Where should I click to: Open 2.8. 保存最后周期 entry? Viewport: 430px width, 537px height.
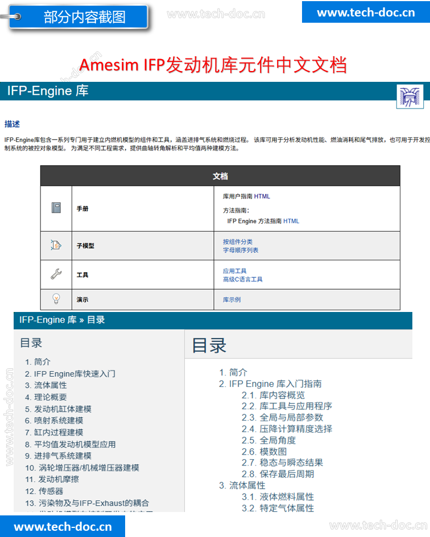click(x=278, y=474)
